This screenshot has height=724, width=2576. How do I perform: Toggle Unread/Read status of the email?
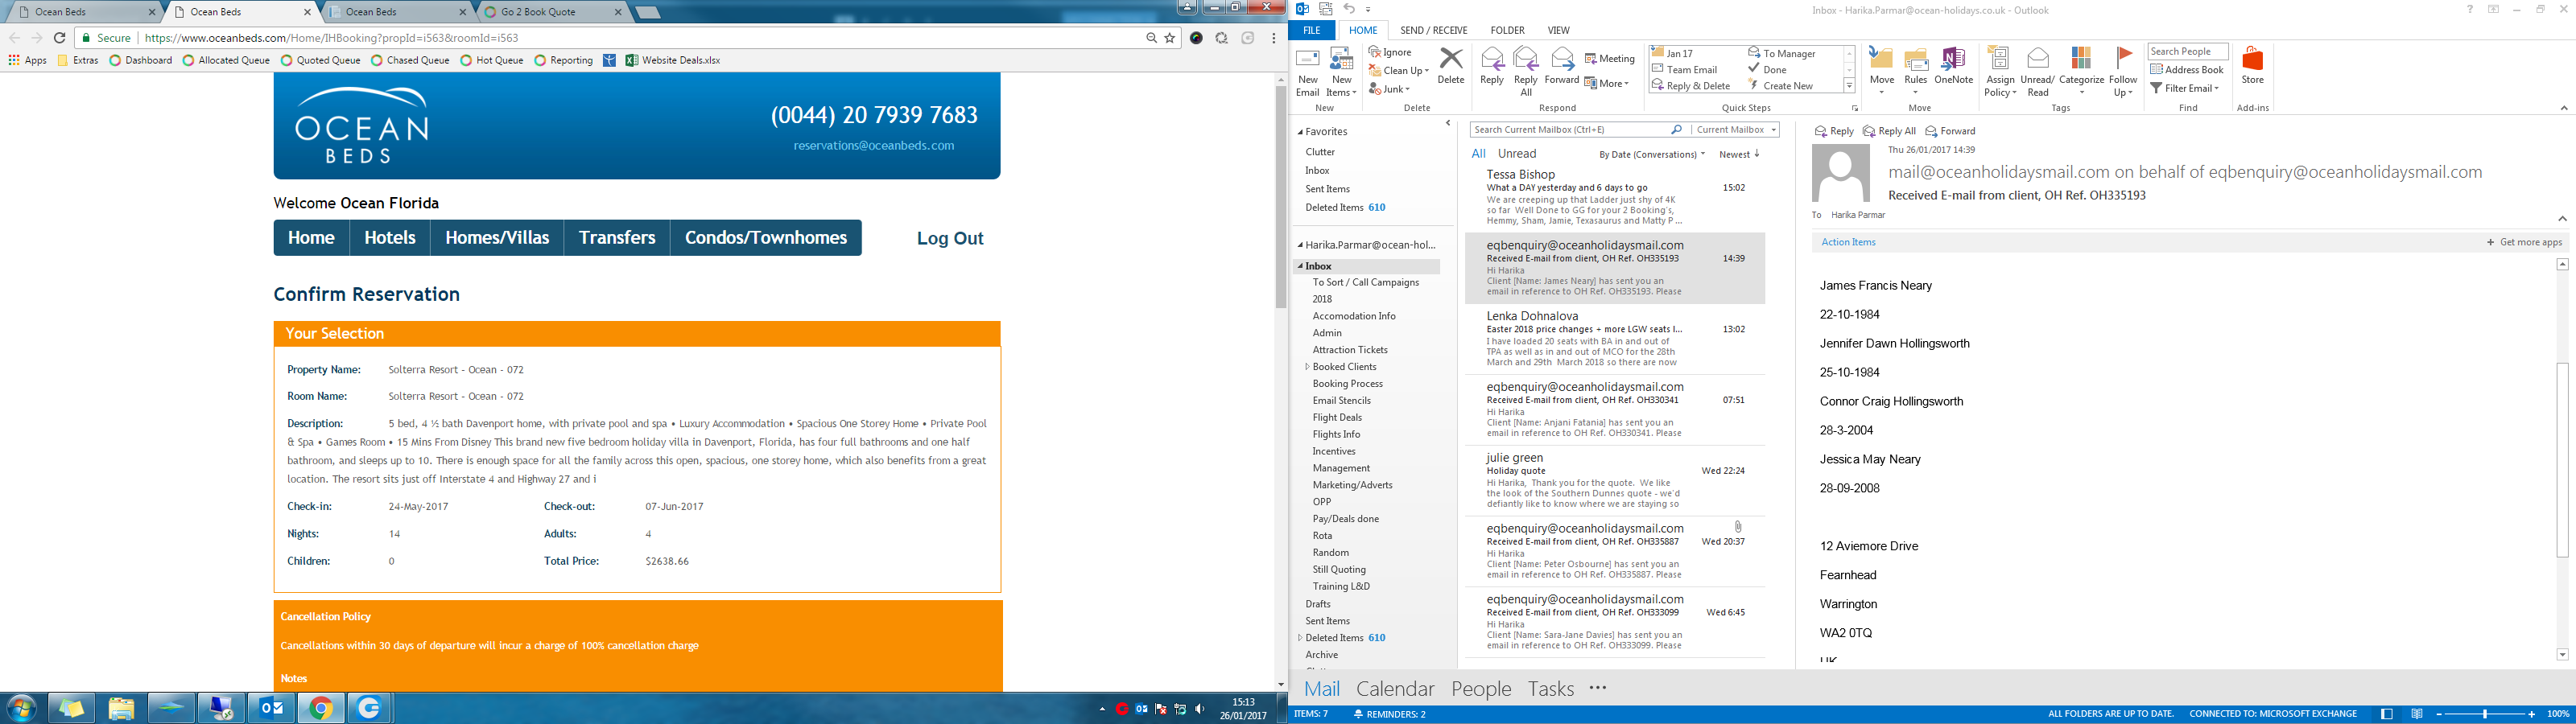[2037, 72]
